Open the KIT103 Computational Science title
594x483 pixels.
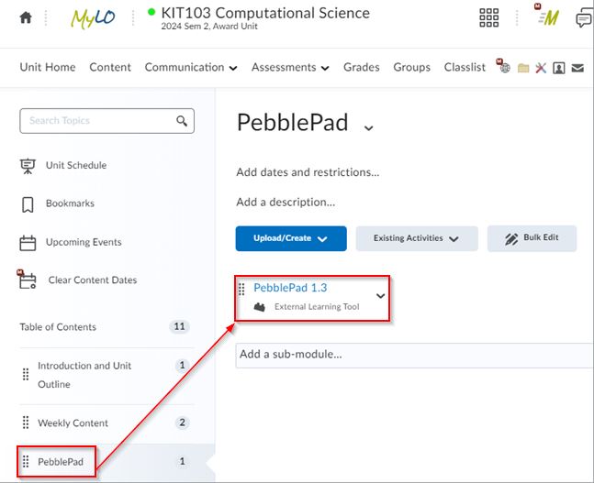pos(265,13)
